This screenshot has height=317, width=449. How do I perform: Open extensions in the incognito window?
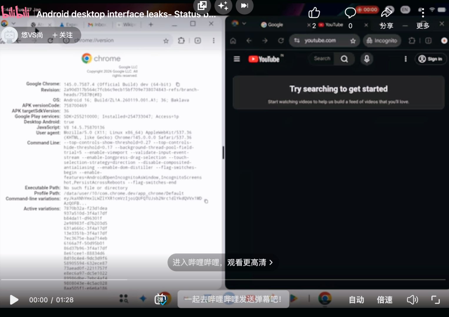click(412, 41)
